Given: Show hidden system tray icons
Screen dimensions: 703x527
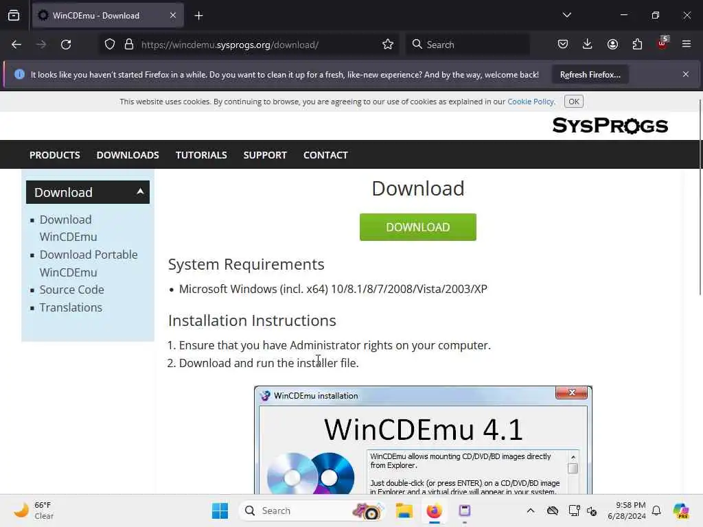Looking at the screenshot, I should pos(531,511).
